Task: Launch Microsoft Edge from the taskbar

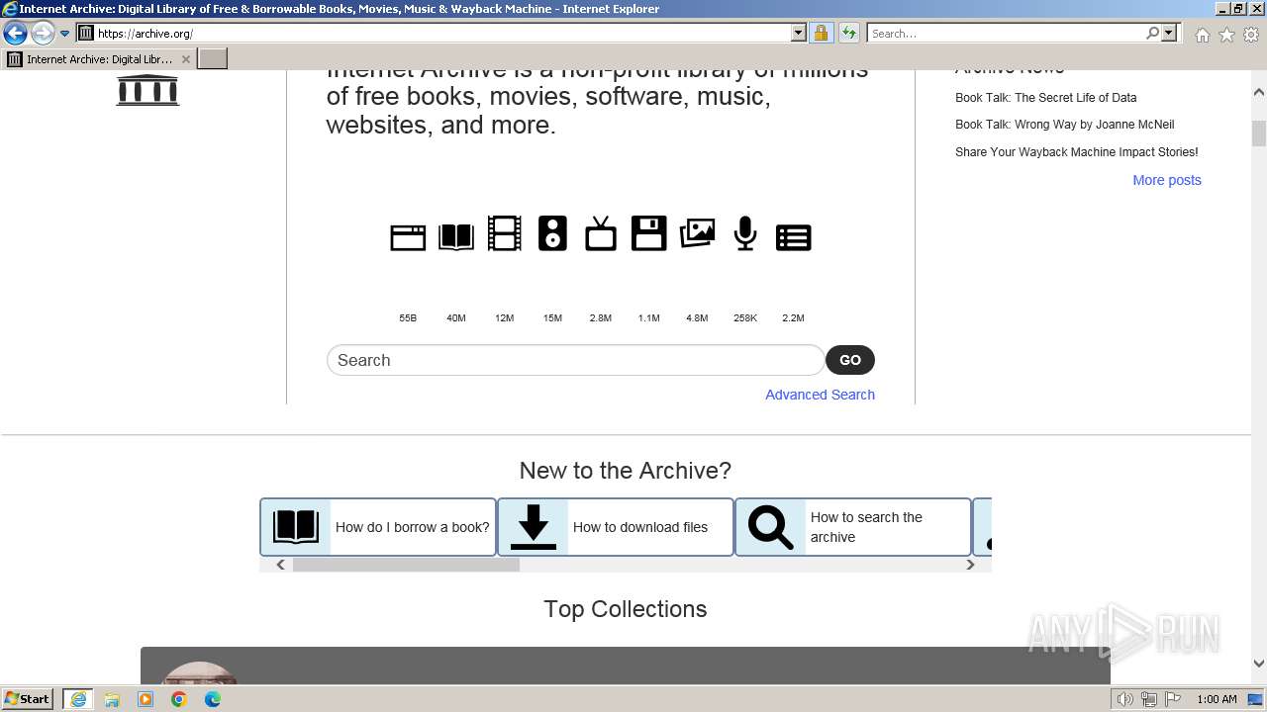Action: tap(213, 699)
